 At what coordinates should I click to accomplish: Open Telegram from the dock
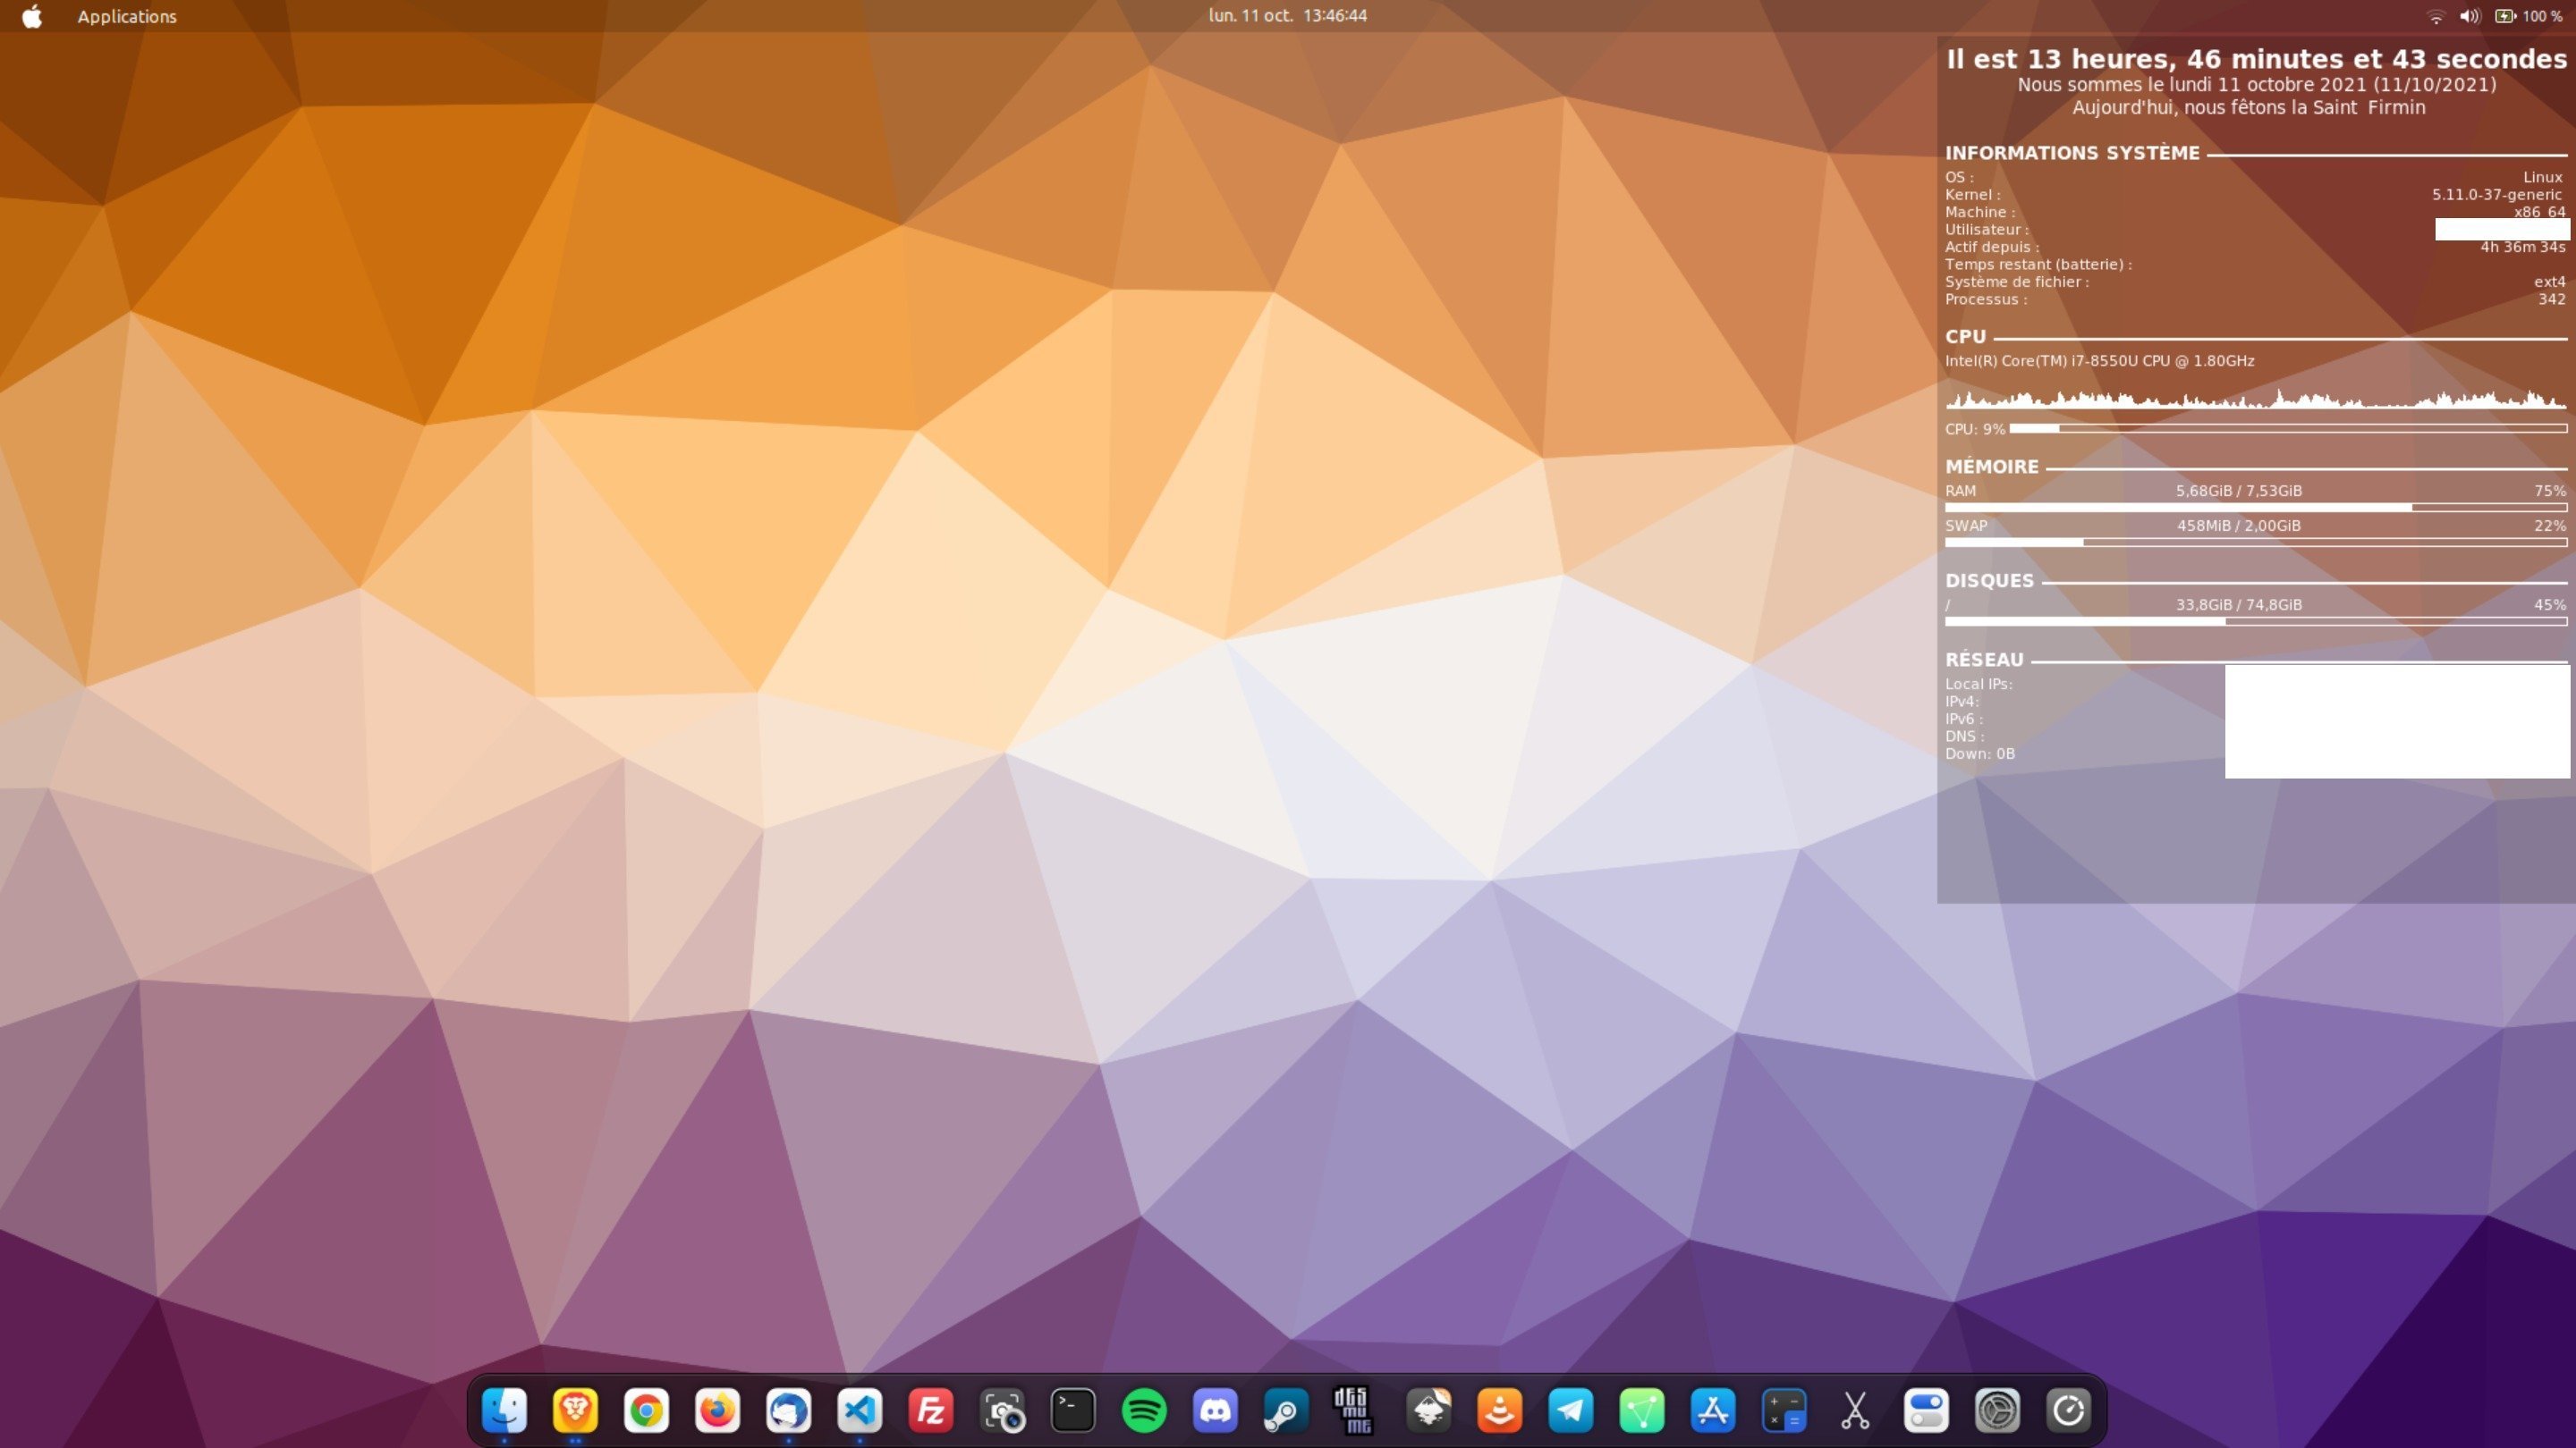click(1570, 1410)
